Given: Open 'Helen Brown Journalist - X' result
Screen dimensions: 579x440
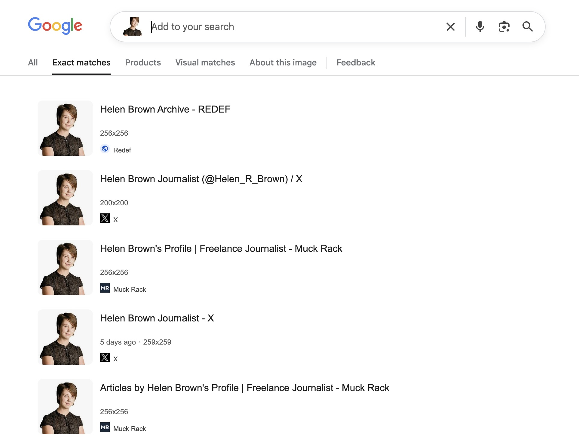Looking at the screenshot, I should click(157, 318).
